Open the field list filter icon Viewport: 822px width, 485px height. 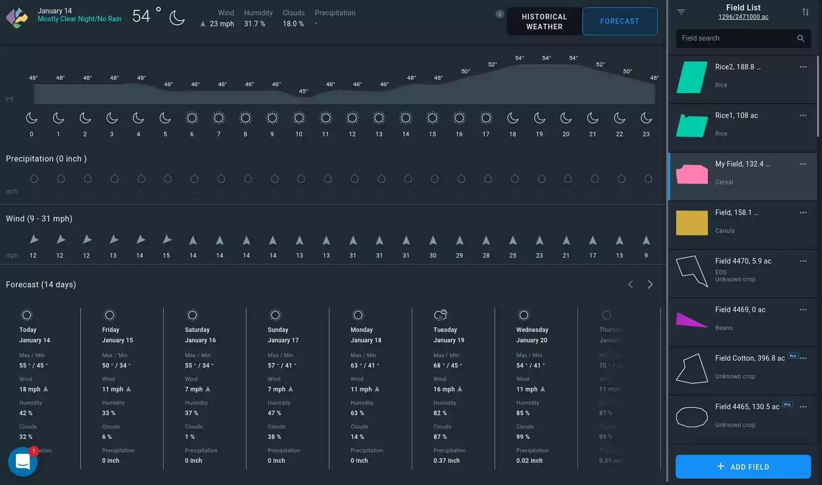(x=681, y=12)
